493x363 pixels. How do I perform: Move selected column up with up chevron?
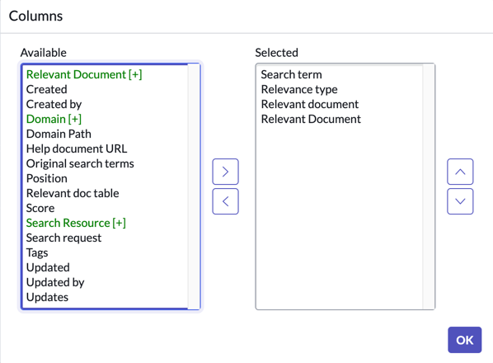coord(460,172)
